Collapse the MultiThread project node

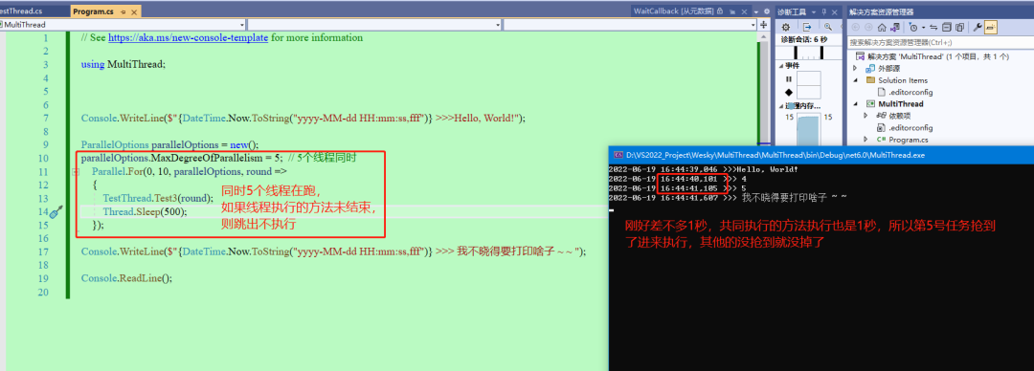855,104
